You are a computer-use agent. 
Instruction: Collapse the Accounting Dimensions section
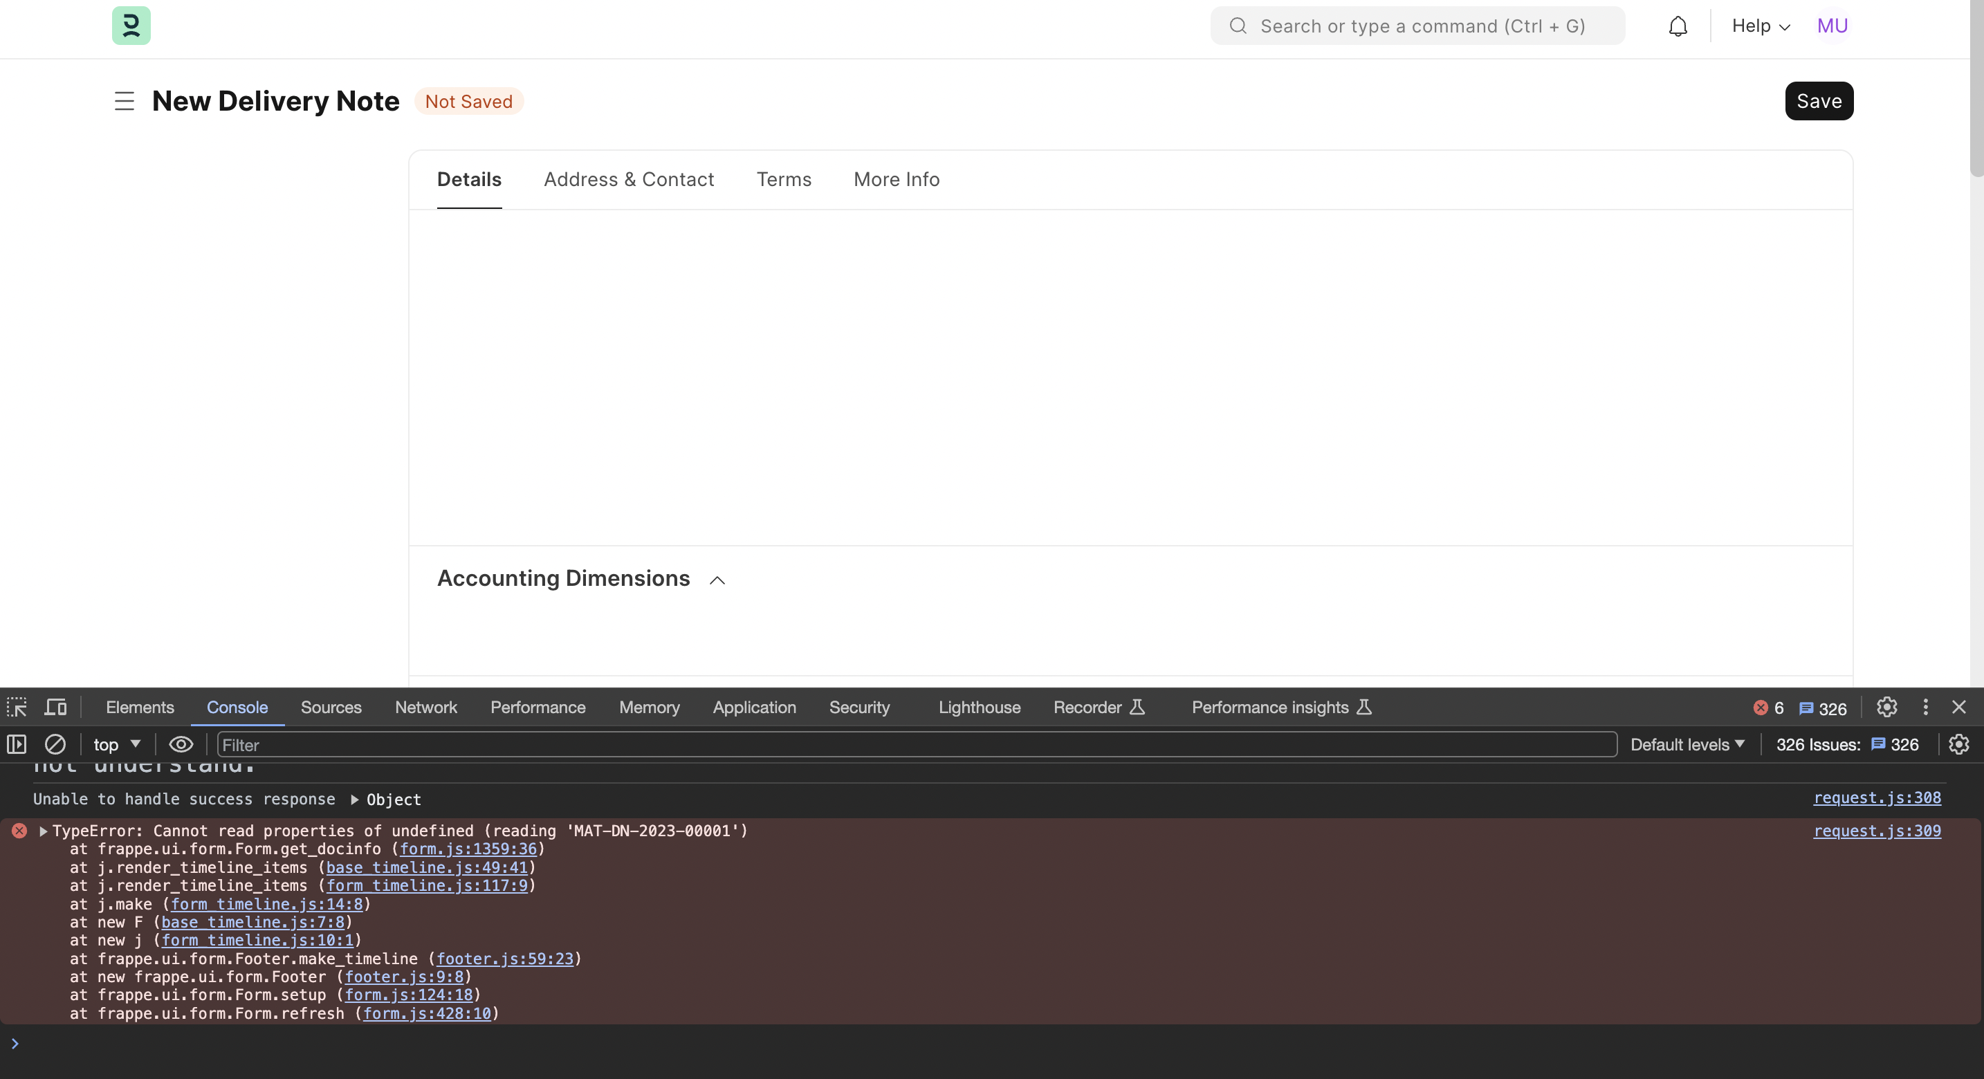click(717, 581)
